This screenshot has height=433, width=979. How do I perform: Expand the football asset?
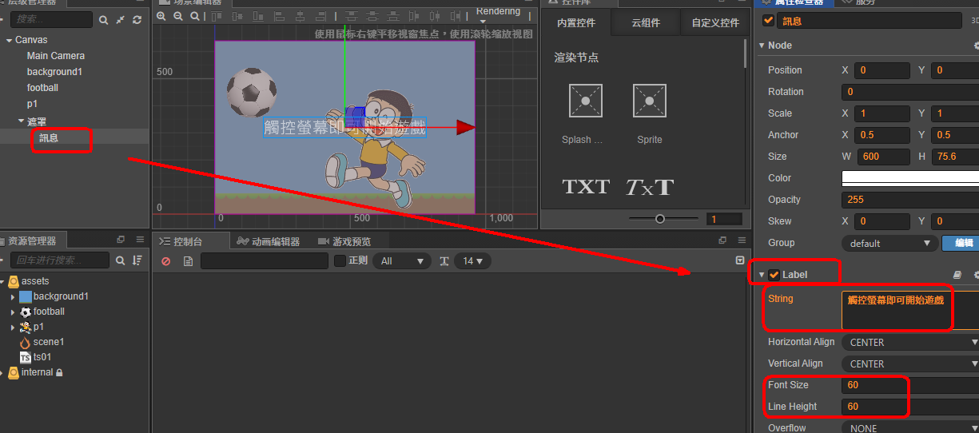(13, 312)
